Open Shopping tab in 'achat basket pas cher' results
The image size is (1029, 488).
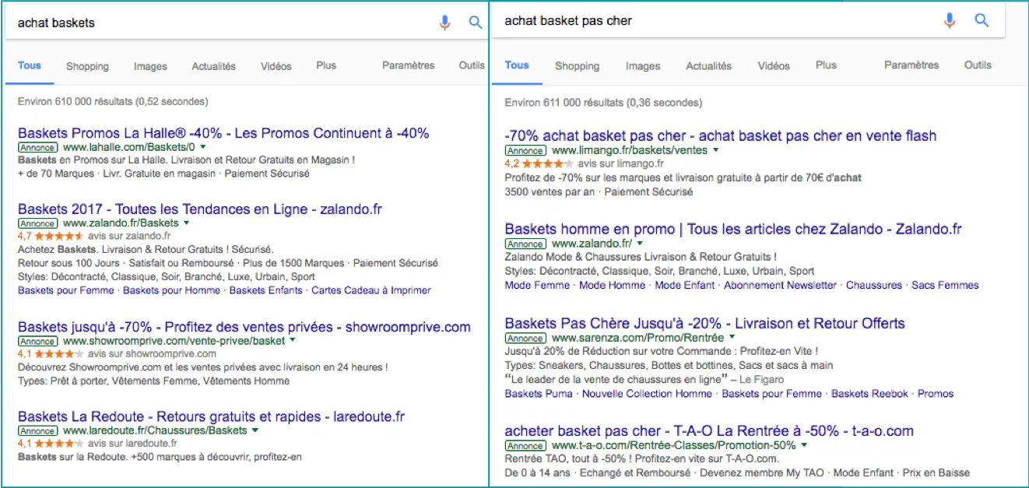(x=577, y=66)
